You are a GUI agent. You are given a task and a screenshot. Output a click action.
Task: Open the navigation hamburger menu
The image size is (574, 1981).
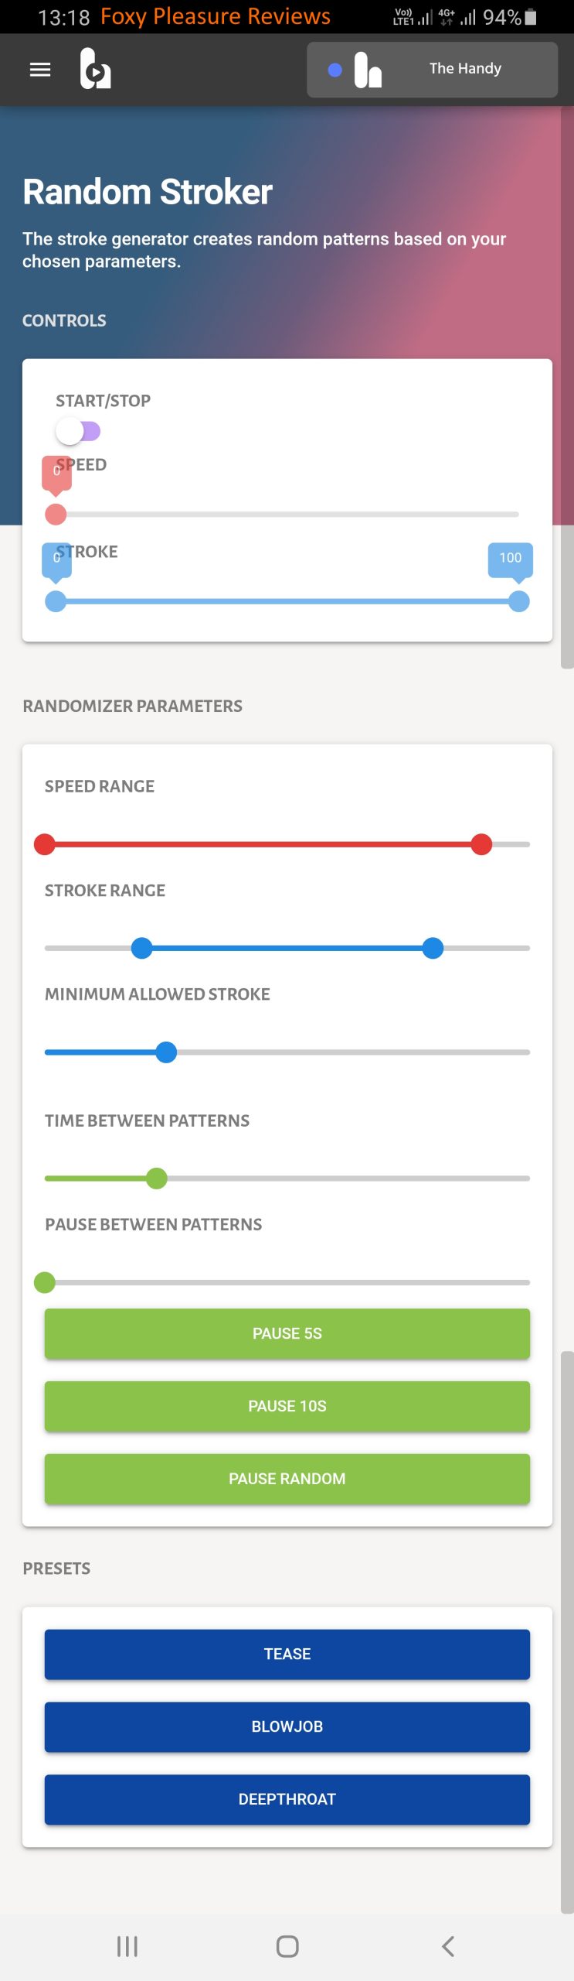39,70
